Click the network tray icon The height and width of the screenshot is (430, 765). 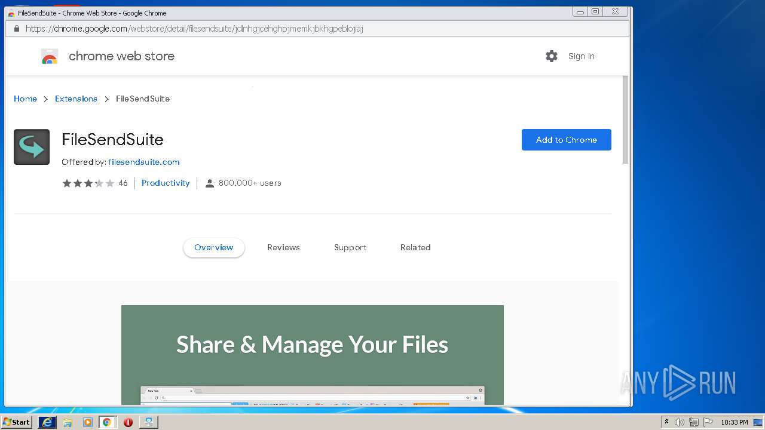pyautogui.click(x=694, y=422)
